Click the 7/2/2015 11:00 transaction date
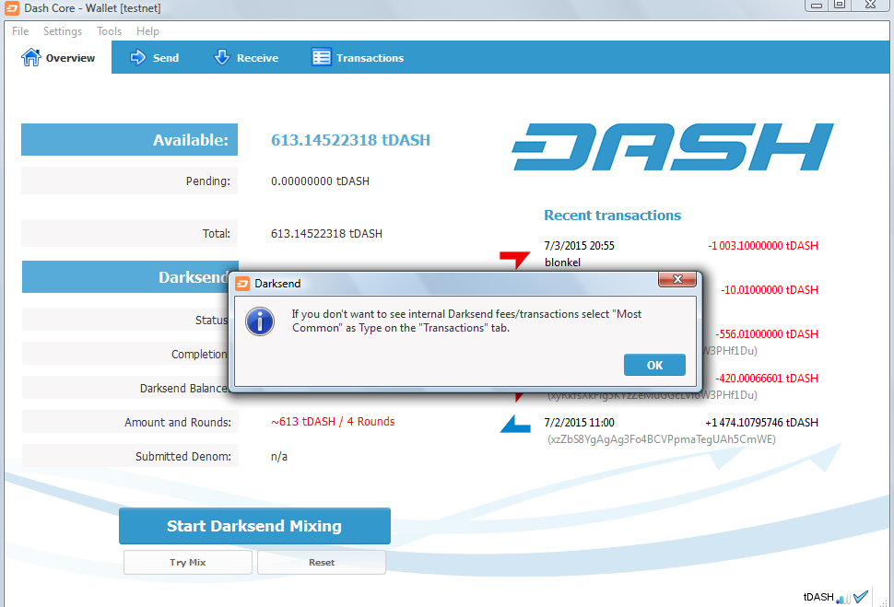 [580, 423]
